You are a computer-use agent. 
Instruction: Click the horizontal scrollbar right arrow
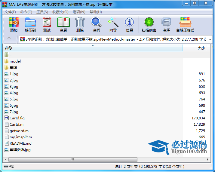(x=207, y=159)
